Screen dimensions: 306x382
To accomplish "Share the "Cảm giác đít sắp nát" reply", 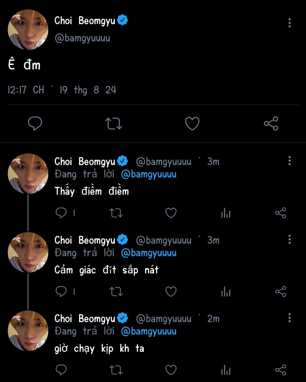I will (280, 291).
